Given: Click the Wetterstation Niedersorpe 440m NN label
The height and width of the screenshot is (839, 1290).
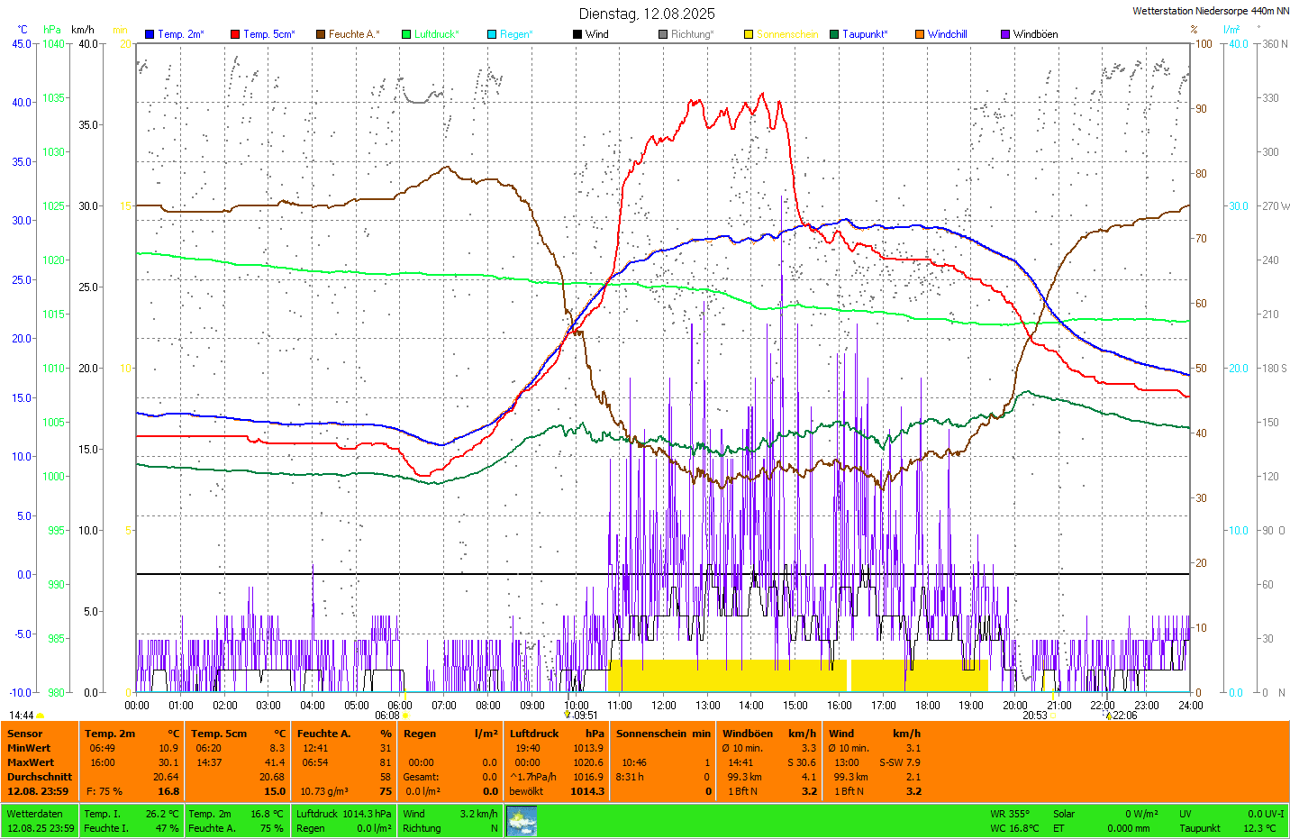Looking at the screenshot, I should pyautogui.click(x=1210, y=11).
